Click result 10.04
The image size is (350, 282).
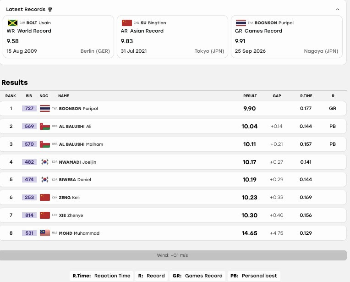click(x=250, y=127)
